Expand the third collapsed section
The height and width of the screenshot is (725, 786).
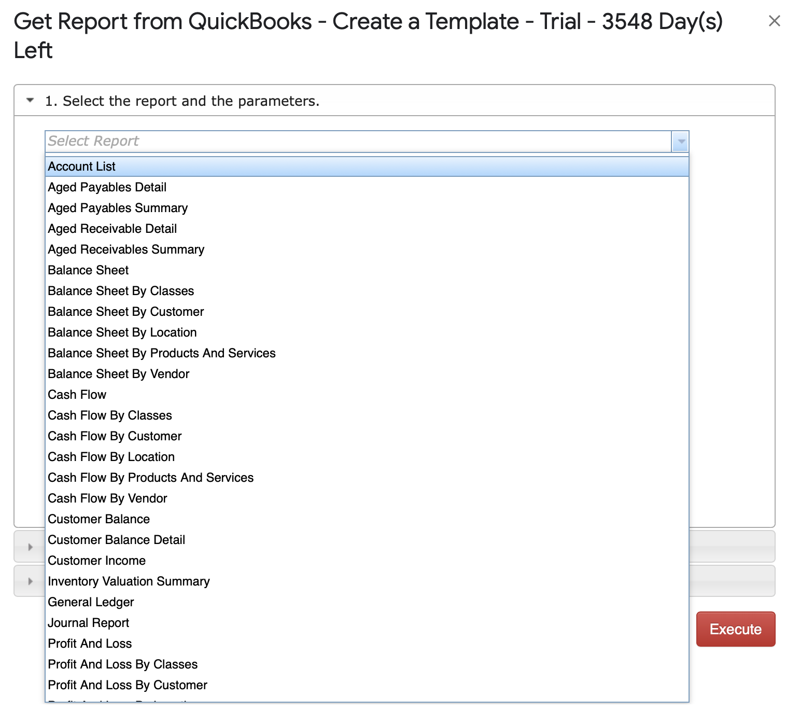click(31, 581)
